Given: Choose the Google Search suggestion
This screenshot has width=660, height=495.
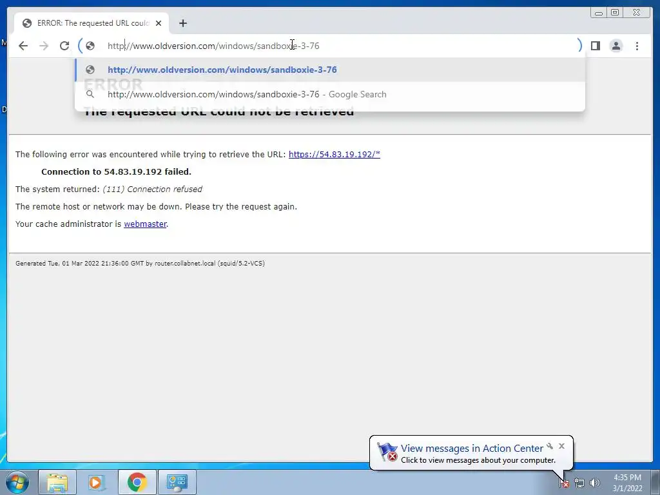Looking at the screenshot, I should point(330,94).
